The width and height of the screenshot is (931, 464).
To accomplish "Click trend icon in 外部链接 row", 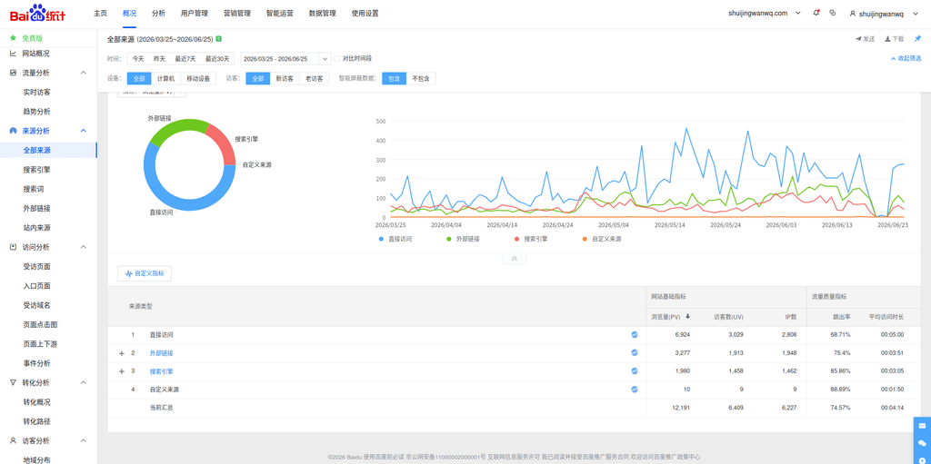I will (634, 352).
